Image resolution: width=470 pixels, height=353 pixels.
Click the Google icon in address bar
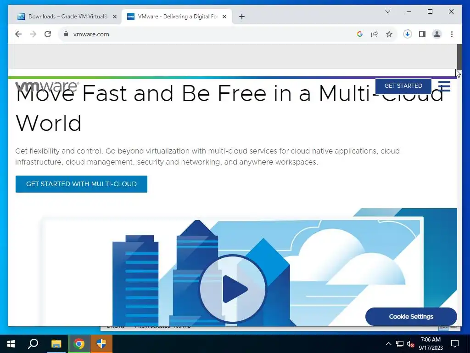pos(360,34)
